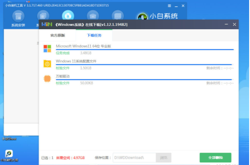The width and height of the screenshot is (250, 165).
Task: Click the 全部删除 green button
Action: coord(215,158)
